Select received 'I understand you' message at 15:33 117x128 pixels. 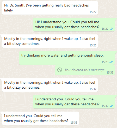click(x=41, y=118)
